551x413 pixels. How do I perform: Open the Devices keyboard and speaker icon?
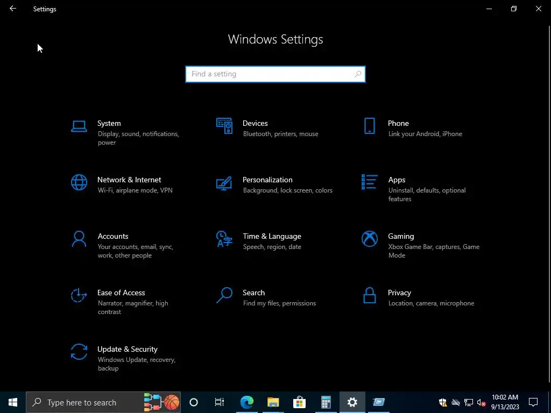pyautogui.click(x=224, y=126)
